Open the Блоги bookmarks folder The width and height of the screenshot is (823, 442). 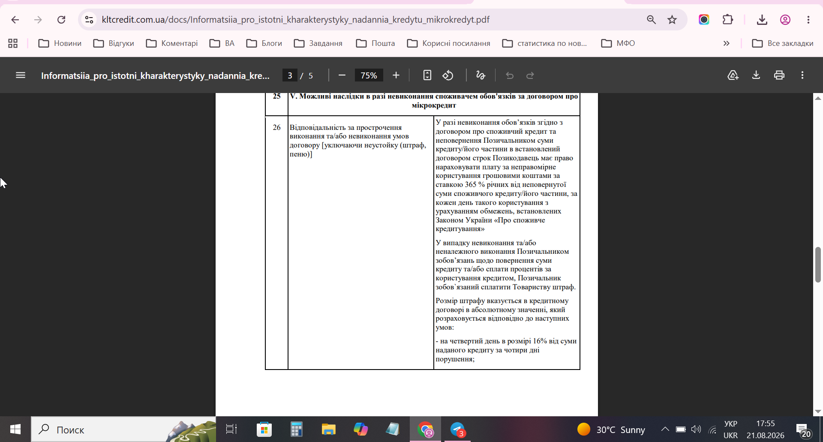point(264,43)
